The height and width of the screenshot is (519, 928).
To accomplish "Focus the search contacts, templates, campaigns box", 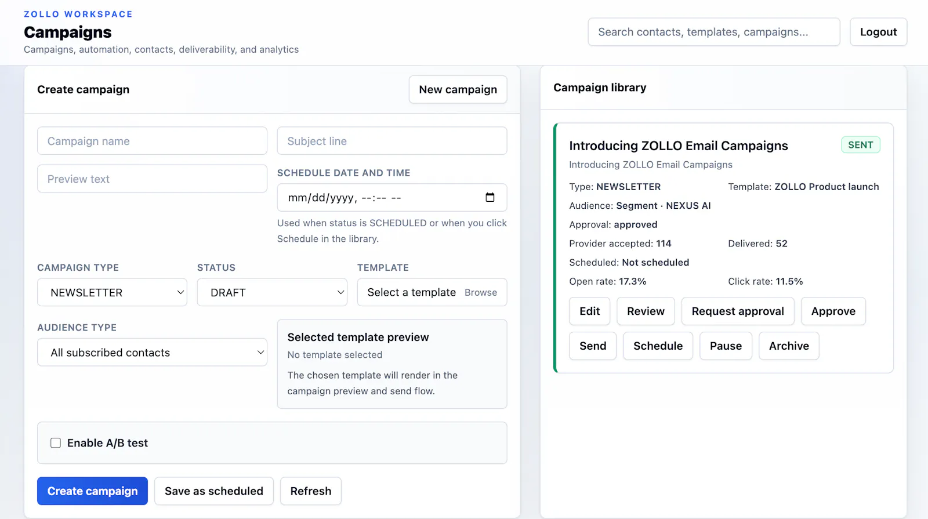I will [x=714, y=32].
